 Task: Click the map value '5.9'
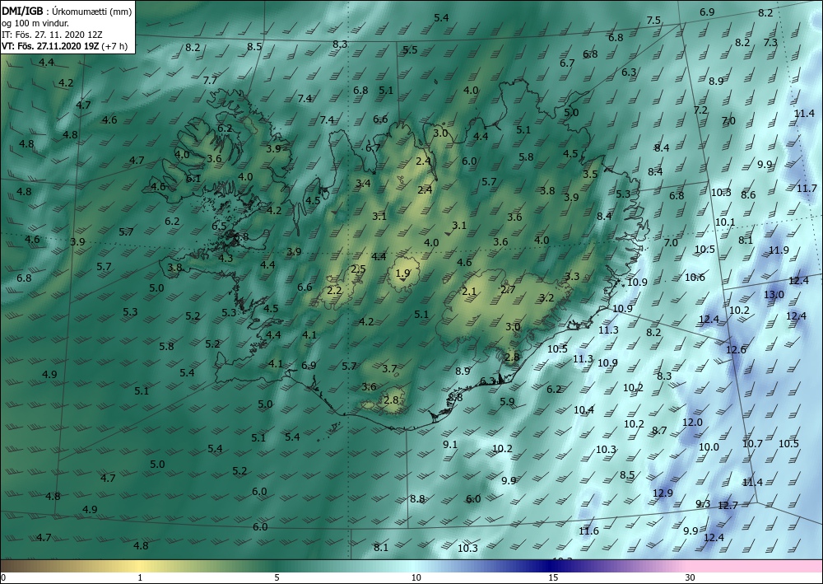507,402
